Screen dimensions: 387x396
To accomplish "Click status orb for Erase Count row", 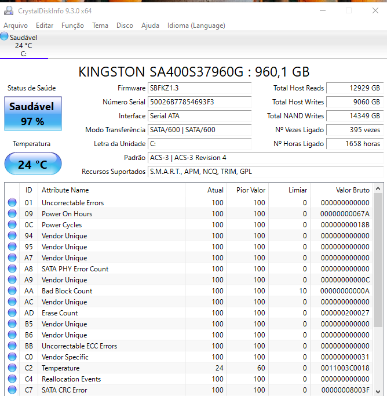I will coord(12,313).
